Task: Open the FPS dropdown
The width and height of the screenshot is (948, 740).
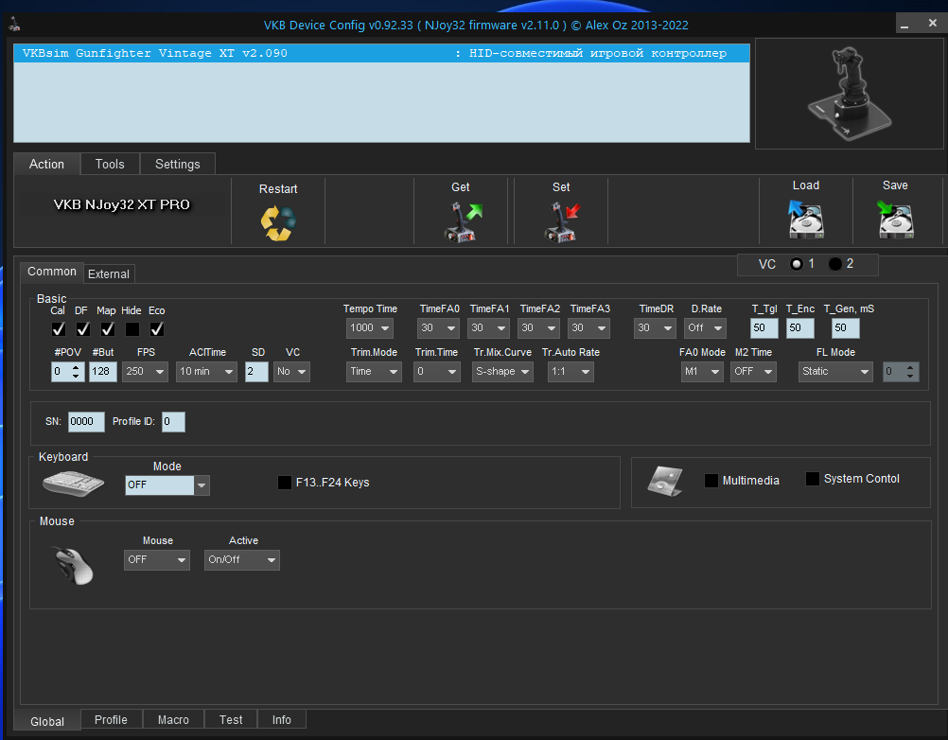Action: point(145,372)
